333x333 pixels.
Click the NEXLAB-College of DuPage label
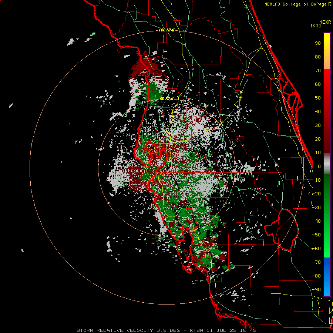[295, 4]
